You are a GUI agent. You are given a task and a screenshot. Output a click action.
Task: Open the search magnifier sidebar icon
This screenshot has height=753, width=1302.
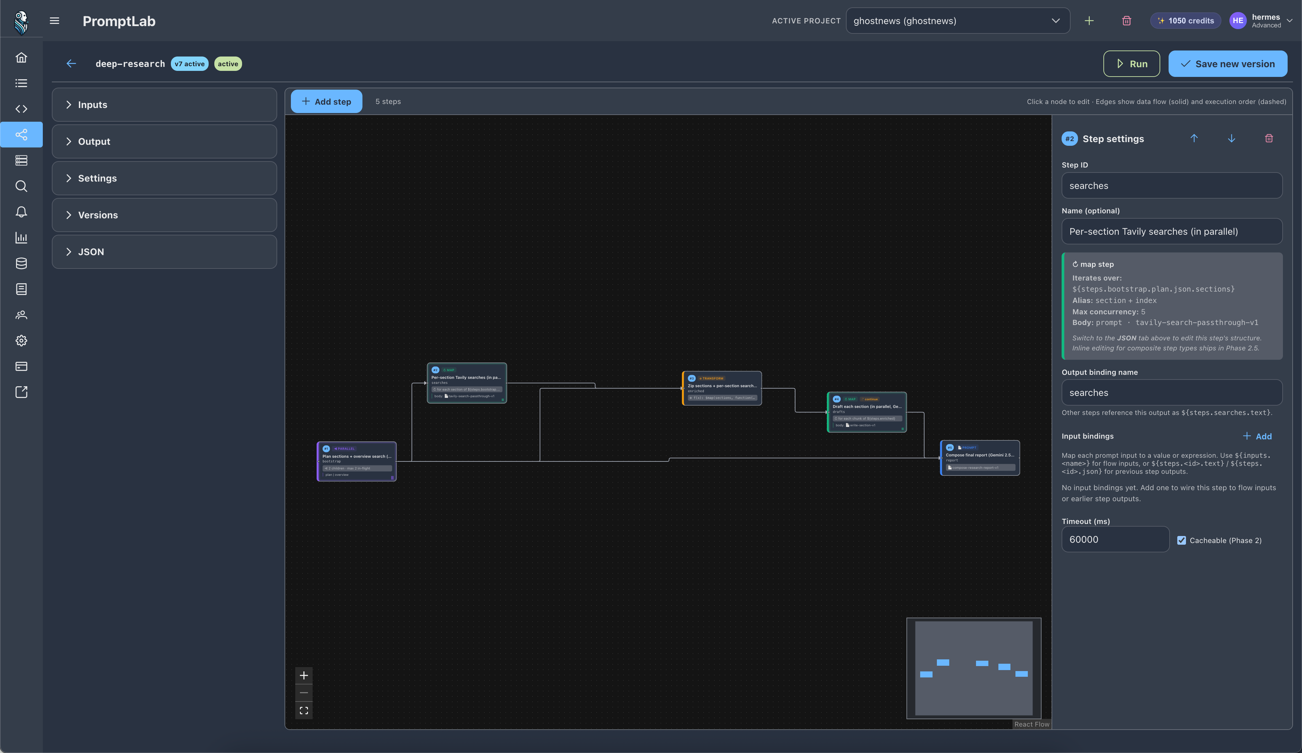pos(21,186)
